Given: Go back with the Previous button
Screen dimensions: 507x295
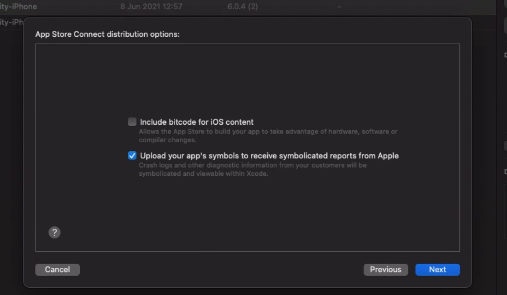Looking at the screenshot, I should [x=385, y=270].
